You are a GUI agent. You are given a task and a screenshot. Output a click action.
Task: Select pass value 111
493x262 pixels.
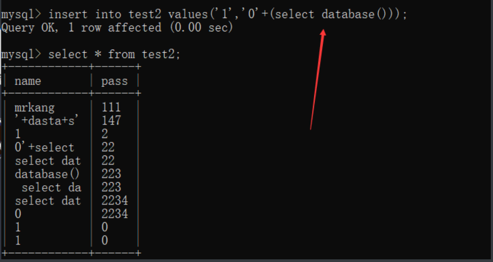click(111, 108)
